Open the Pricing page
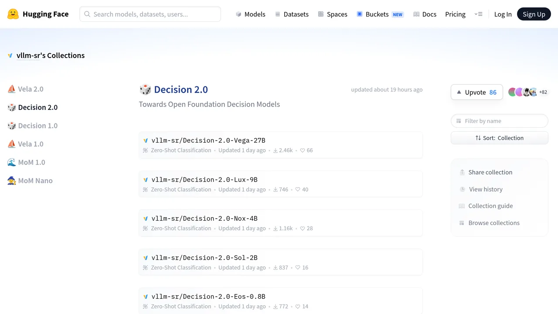This screenshot has width=558, height=314. [x=455, y=14]
